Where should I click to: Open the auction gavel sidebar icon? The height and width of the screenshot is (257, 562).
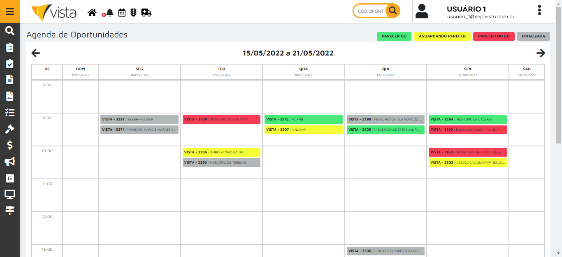click(x=10, y=129)
